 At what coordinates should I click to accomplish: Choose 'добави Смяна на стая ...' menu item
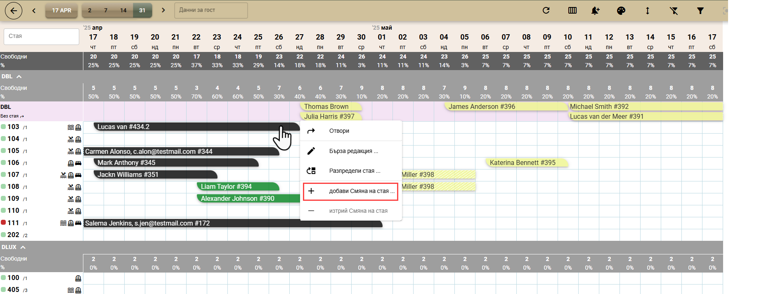tap(351, 191)
